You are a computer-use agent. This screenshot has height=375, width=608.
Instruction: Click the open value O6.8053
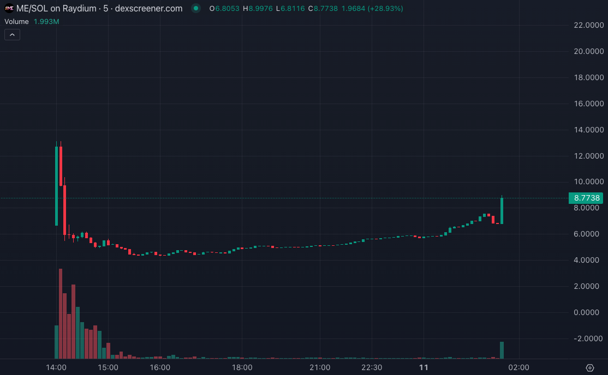[224, 9]
